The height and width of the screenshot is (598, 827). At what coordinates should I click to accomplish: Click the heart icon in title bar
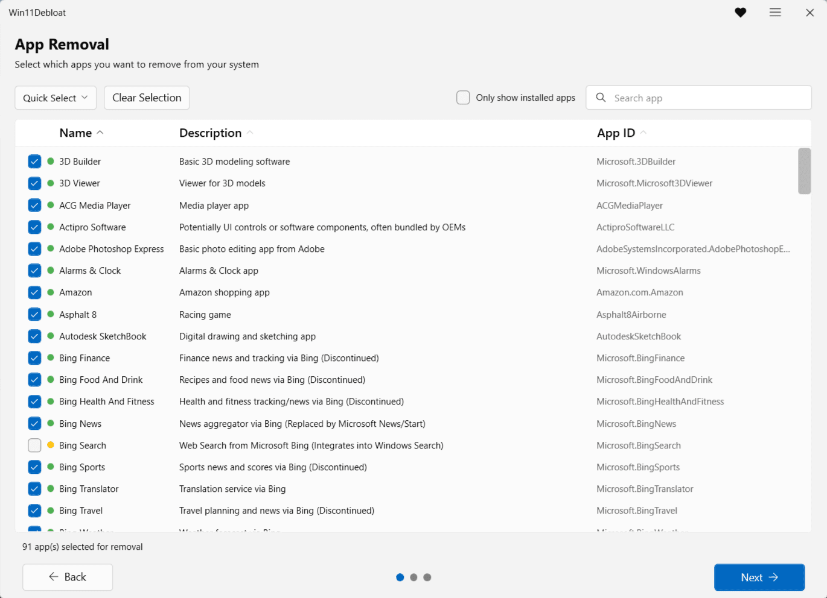[740, 13]
